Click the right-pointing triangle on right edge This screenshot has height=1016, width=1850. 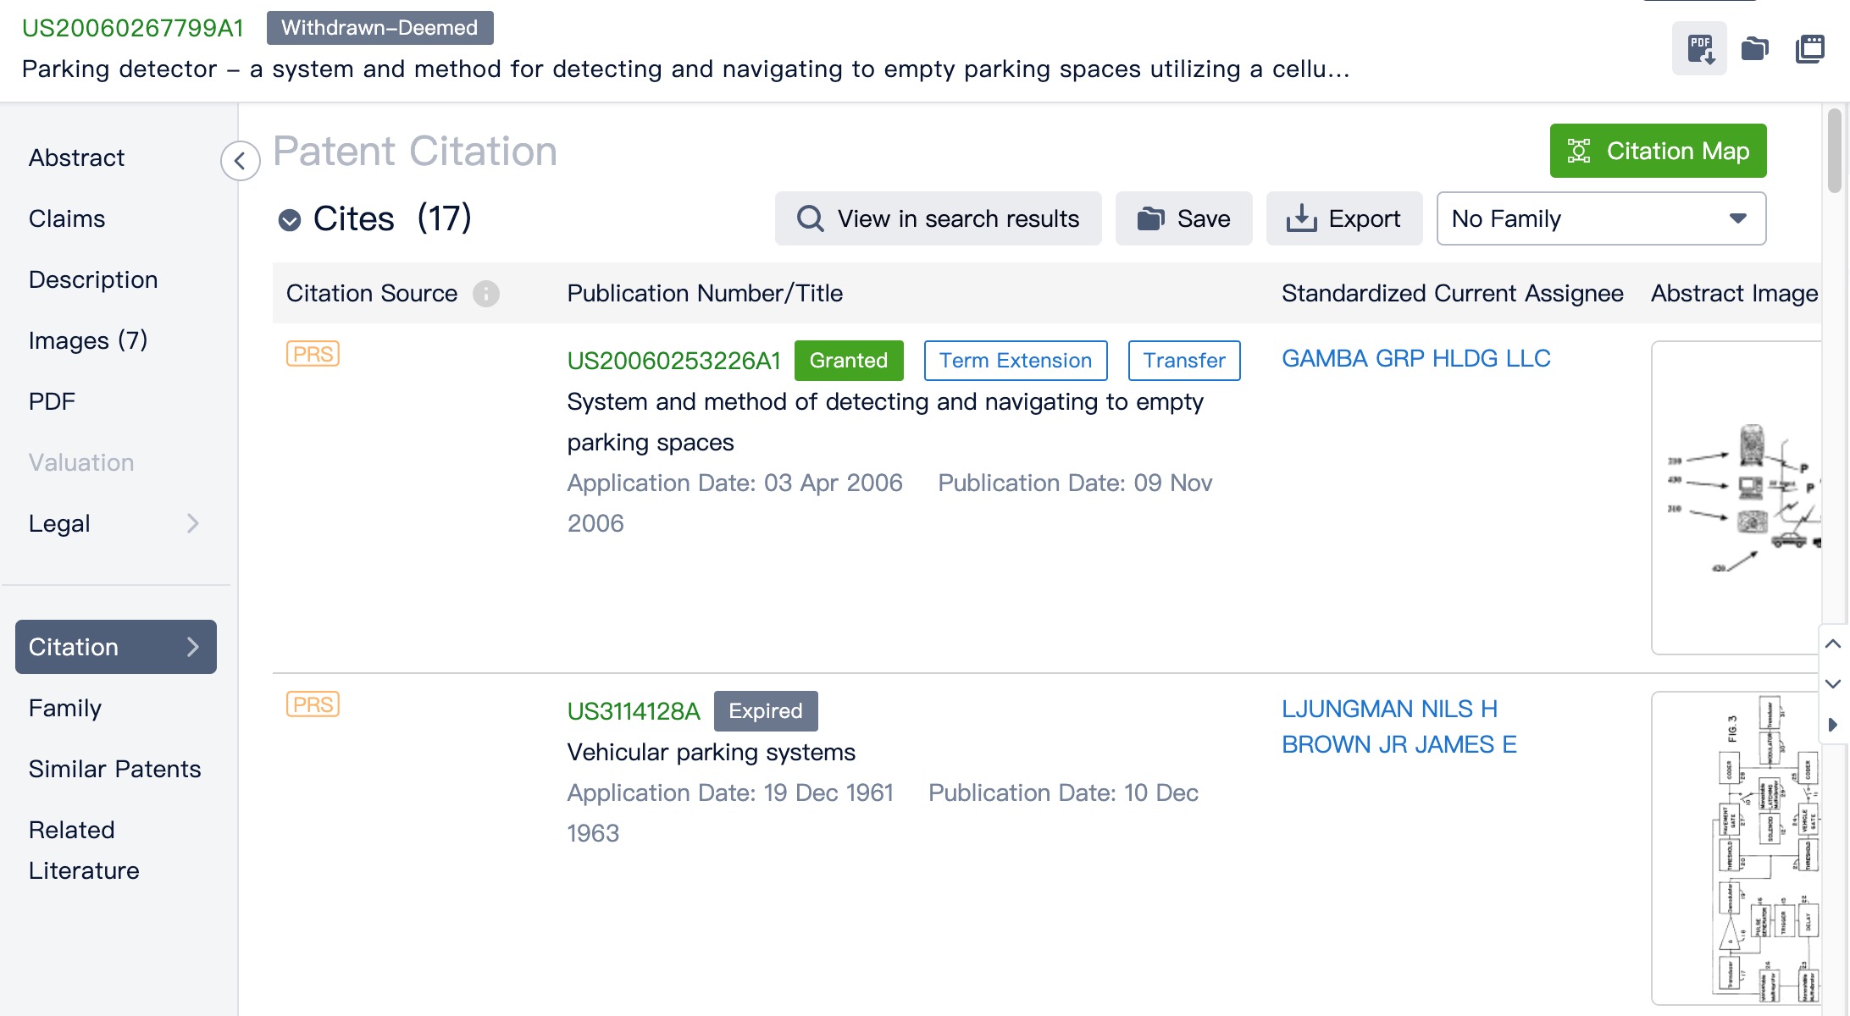pyautogui.click(x=1833, y=725)
